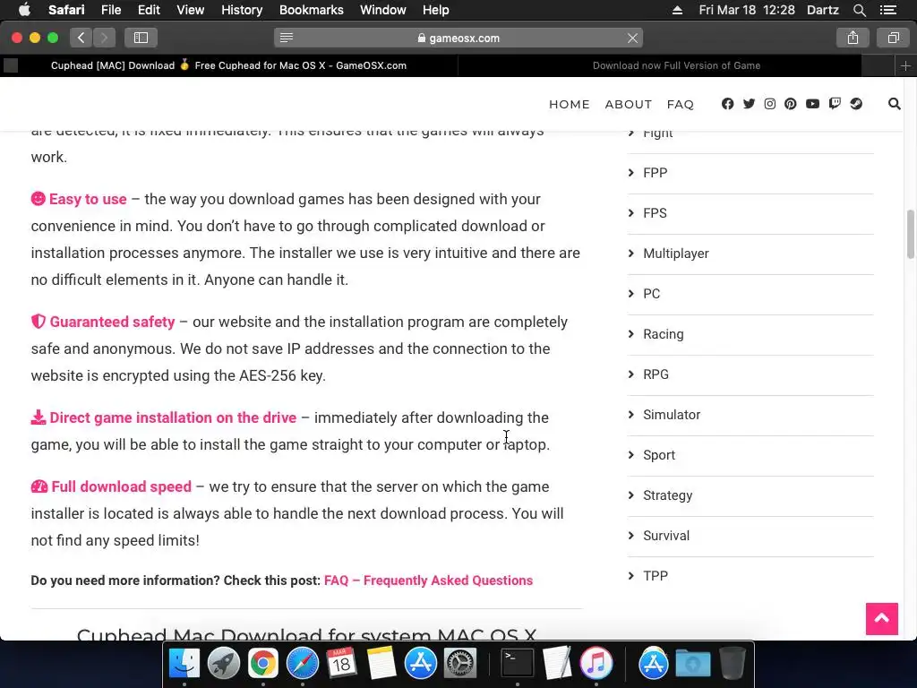Open iTunes music app from the Dock
This screenshot has height=688, width=917.
tap(596, 663)
